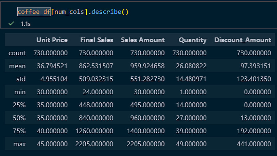The width and height of the screenshot is (277, 156).
Task: Click the min row label
Action: tap(20, 92)
